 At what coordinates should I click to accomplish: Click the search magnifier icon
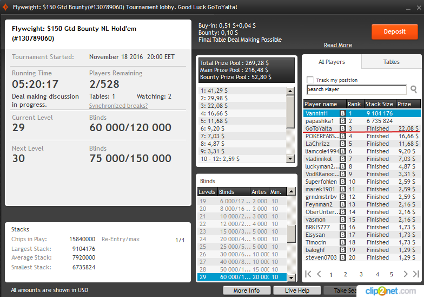[x=413, y=89]
